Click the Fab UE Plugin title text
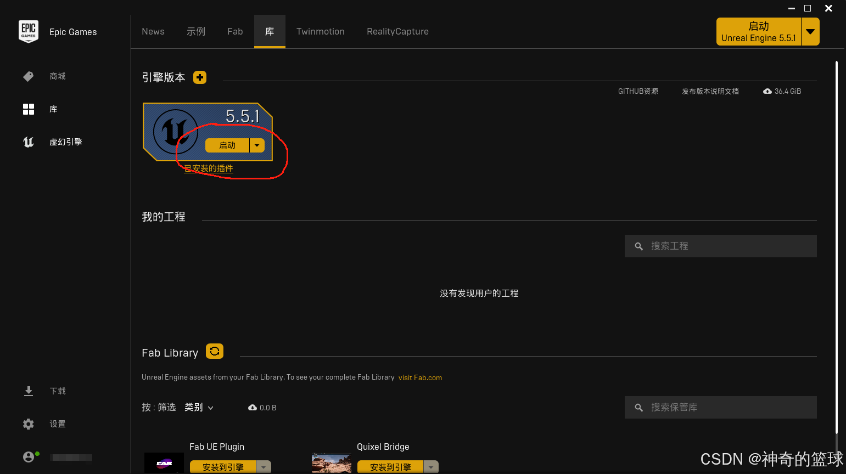 point(217,447)
